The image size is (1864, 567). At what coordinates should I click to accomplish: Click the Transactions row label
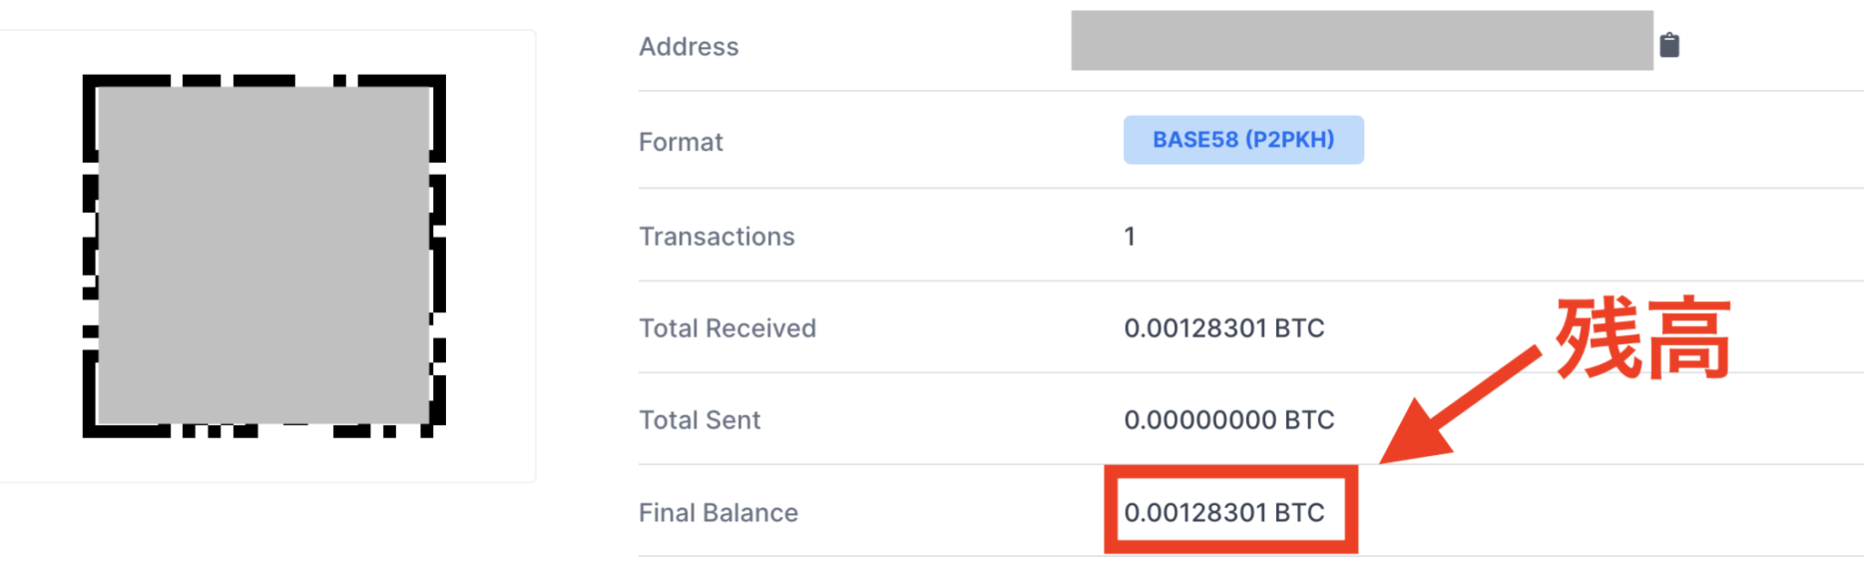pos(717,237)
